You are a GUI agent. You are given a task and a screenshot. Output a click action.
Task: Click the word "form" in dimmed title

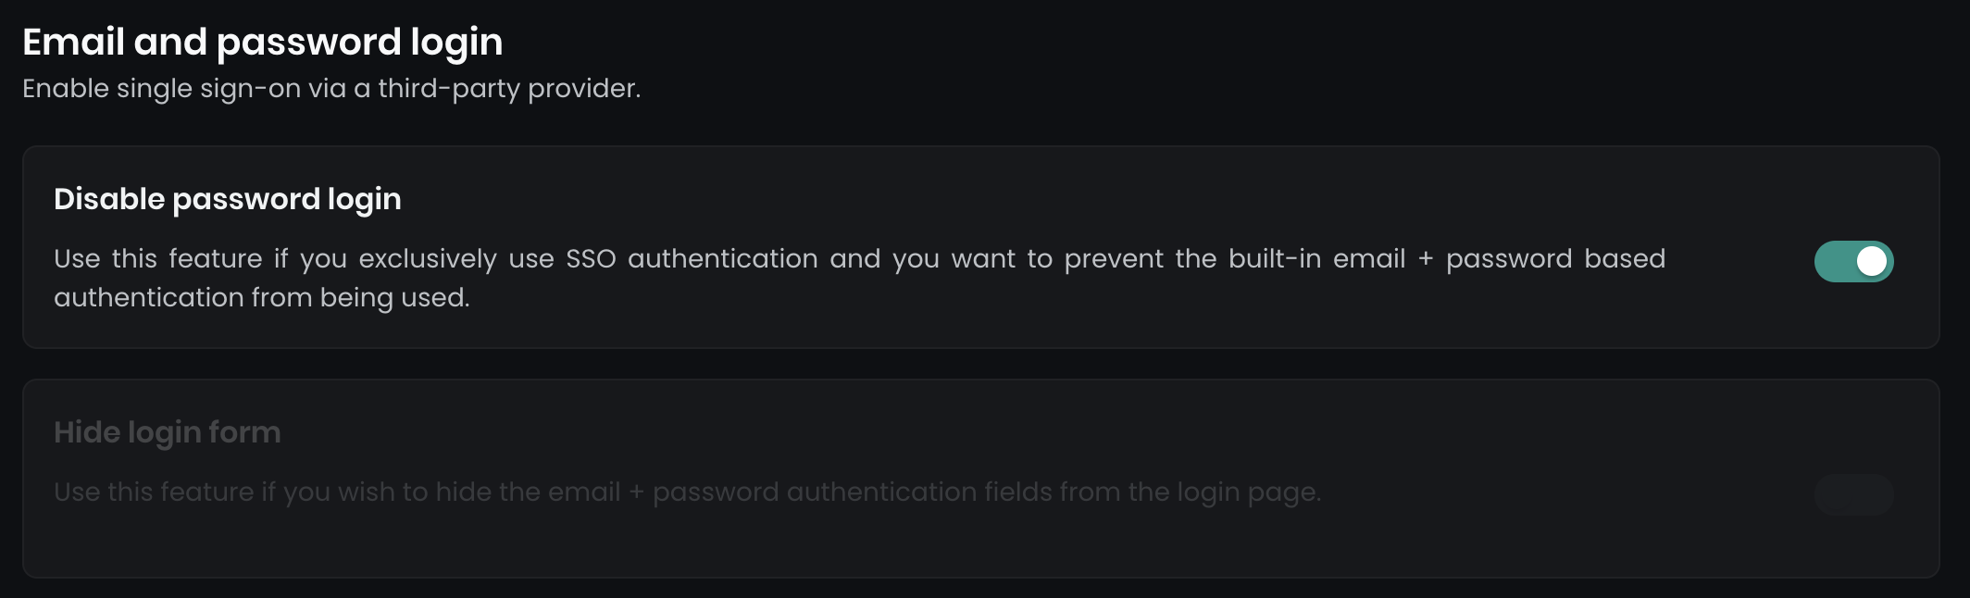coord(244,432)
